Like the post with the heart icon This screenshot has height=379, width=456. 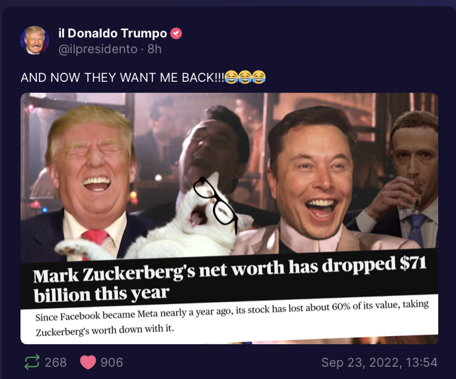pyautogui.click(x=88, y=362)
